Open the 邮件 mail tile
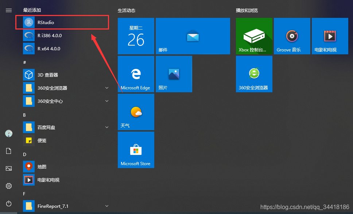 pos(193,36)
